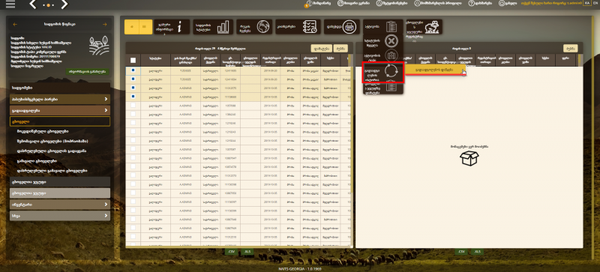The image size is (600, 272).
Task: Expand სხვა in the sidebar
Action: click(x=60, y=216)
